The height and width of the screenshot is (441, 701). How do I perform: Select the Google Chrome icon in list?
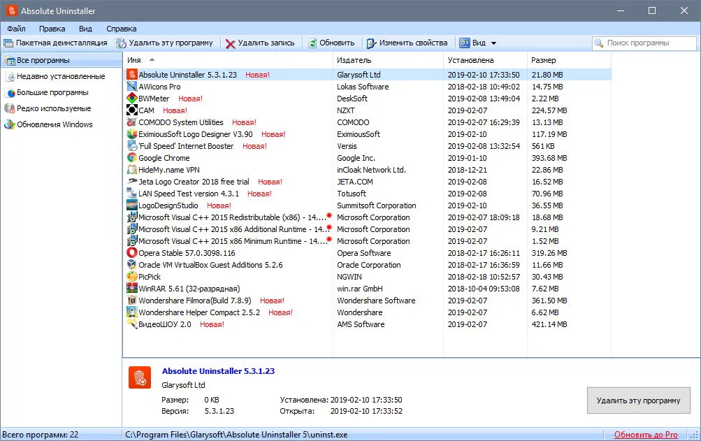point(132,158)
